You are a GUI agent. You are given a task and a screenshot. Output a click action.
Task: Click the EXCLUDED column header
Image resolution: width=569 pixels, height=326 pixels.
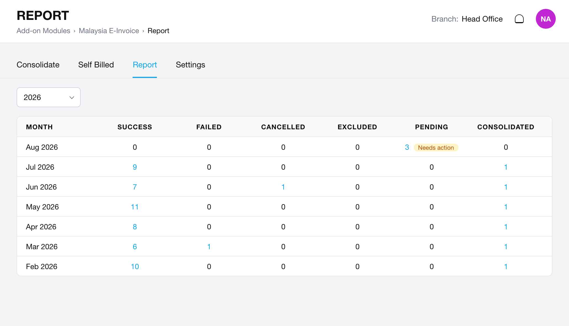coord(357,127)
